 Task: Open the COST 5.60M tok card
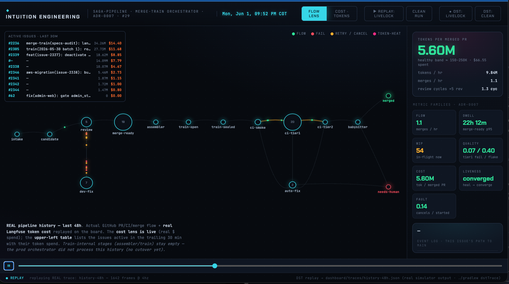[434, 178]
